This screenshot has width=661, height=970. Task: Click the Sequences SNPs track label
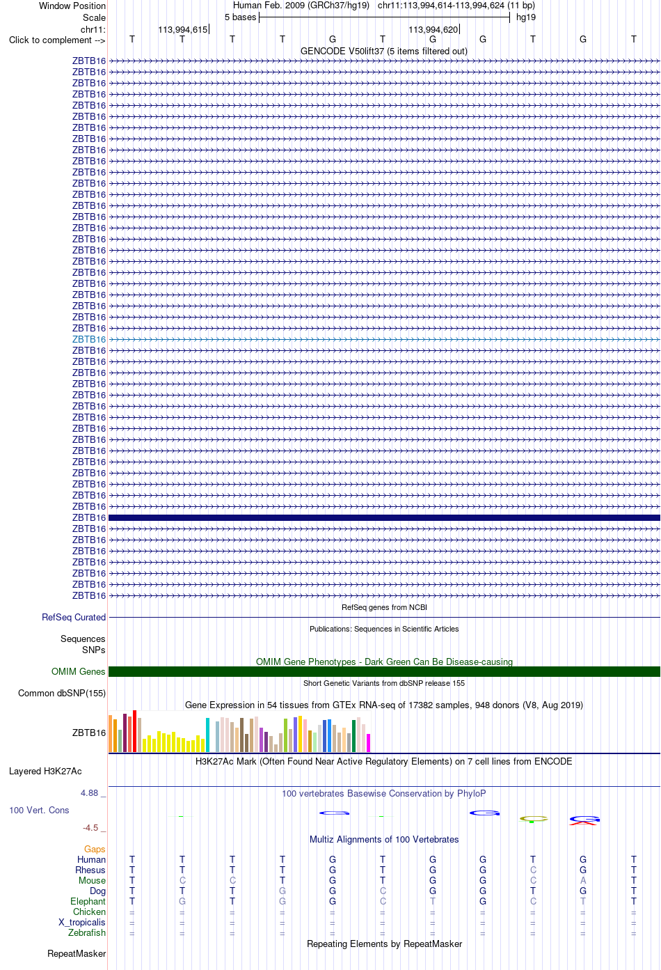[x=83, y=644]
